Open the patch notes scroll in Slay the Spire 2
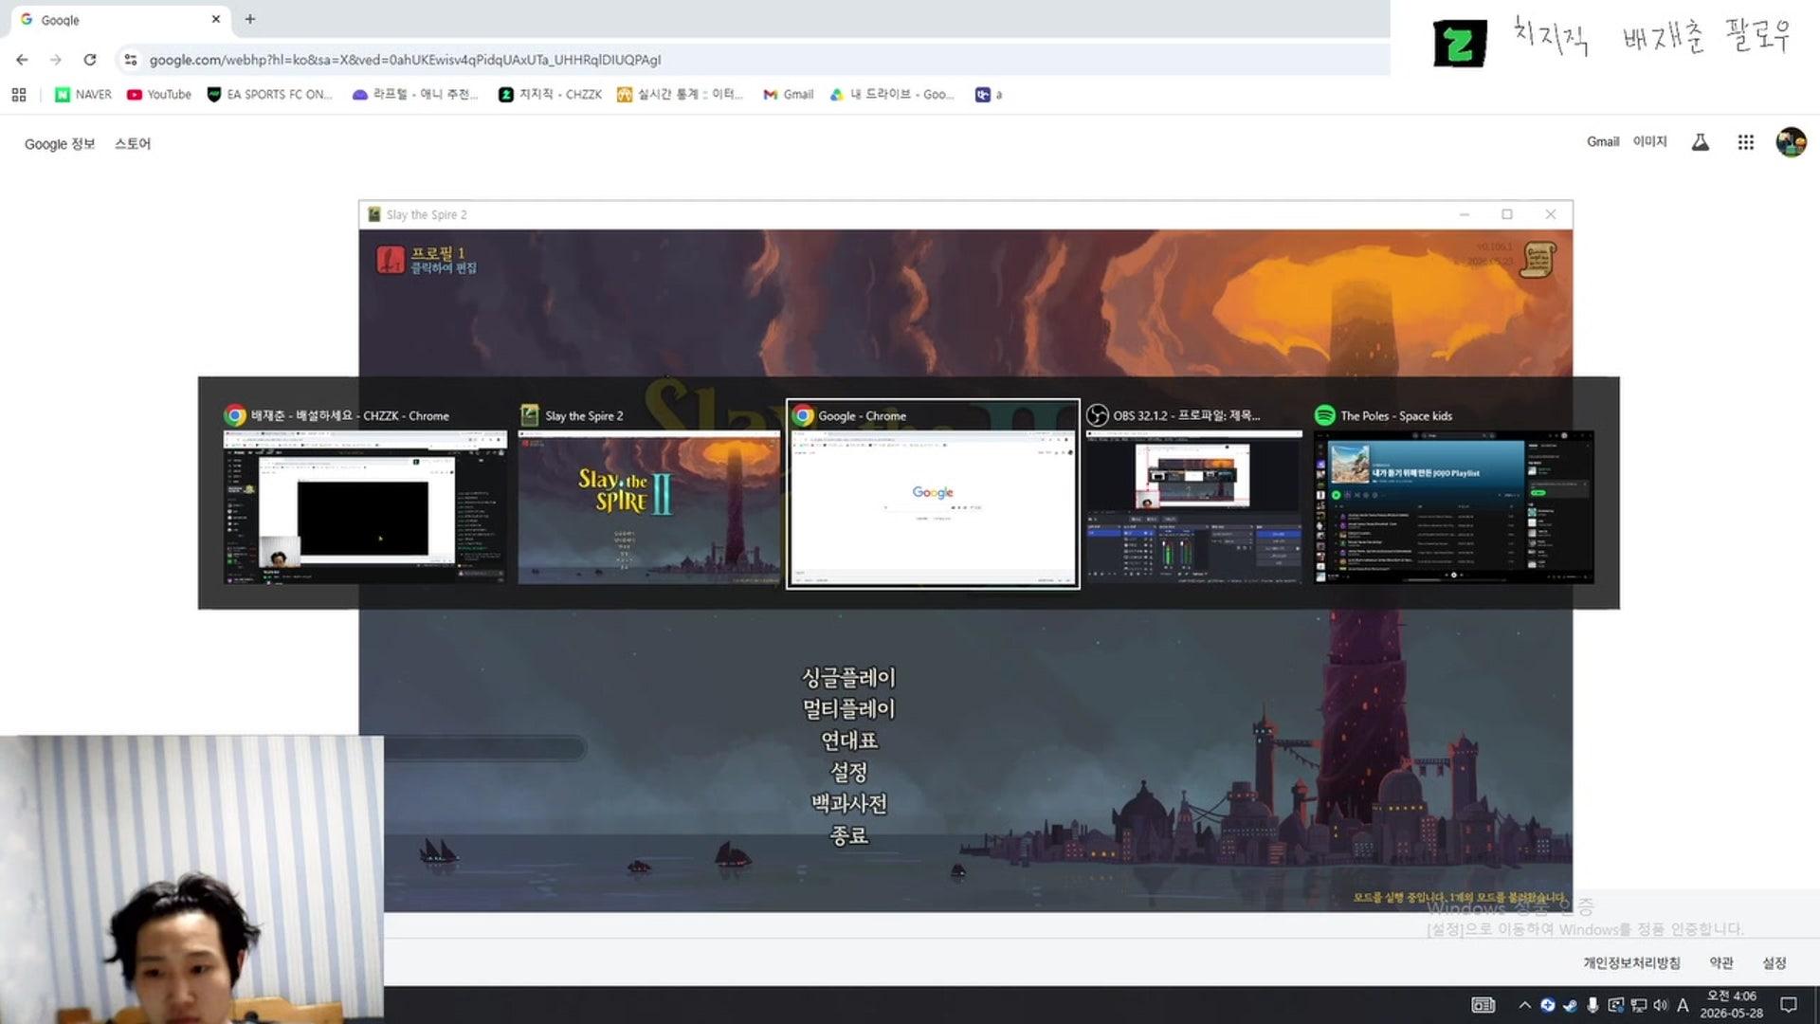1820x1024 pixels. tap(1538, 260)
